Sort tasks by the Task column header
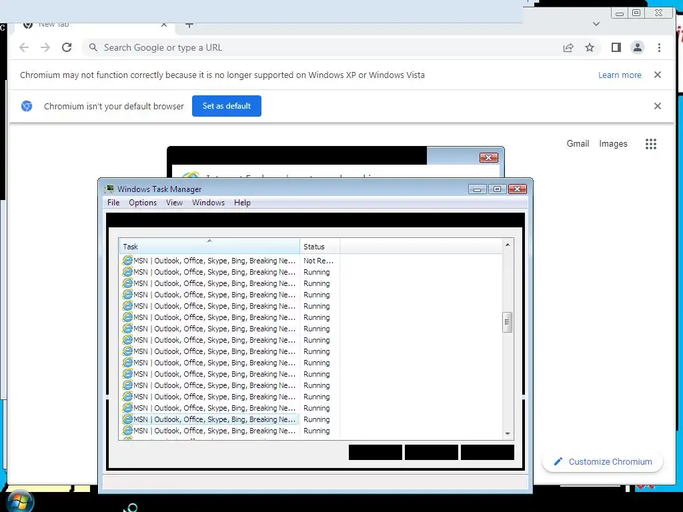Screen dimensions: 683x512 coord(209,246)
